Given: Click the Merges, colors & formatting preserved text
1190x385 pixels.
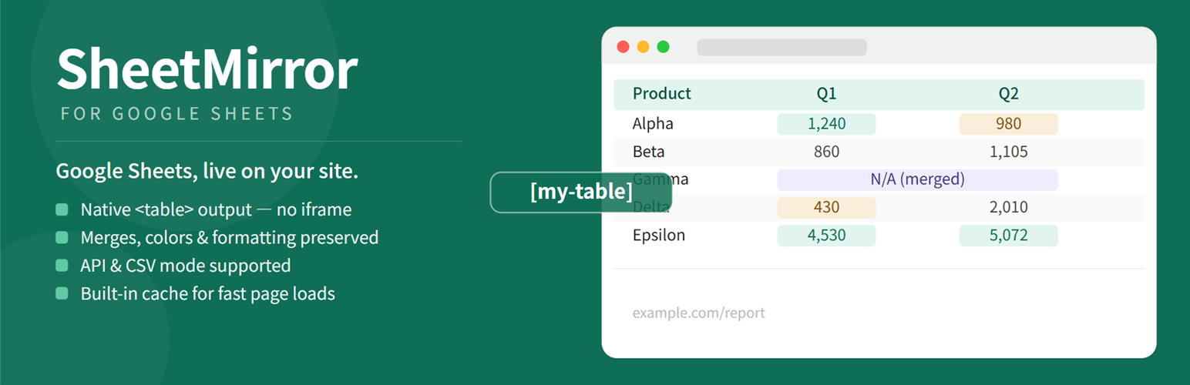Looking at the screenshot, I should coord(229,237).
